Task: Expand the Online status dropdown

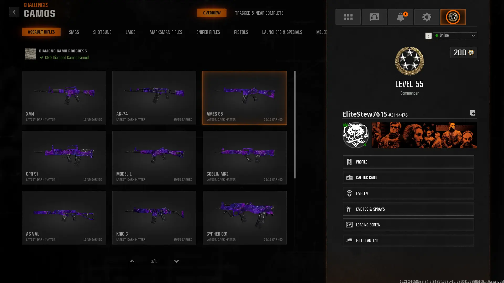Action: click(455, 35)
